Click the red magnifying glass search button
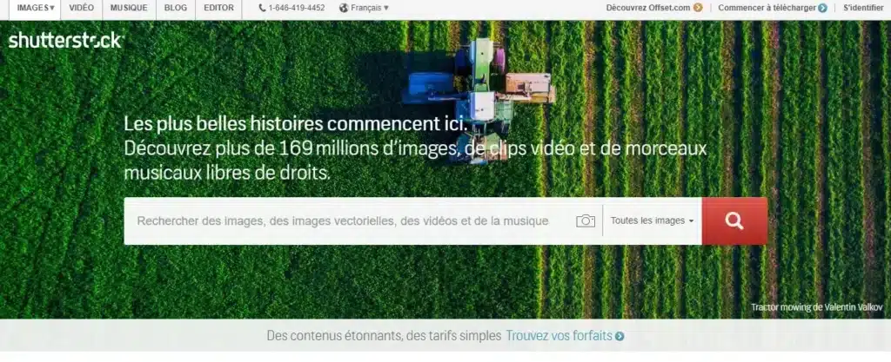This screenshot has width=891, height=362. [x=734, y=221]
